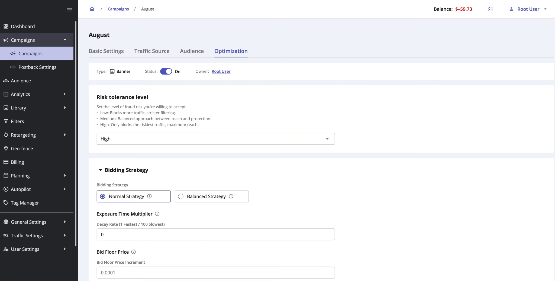Collapse the Bidding Strategy section
This screenshot has width=555, height=281.
(x=101, y=170)
